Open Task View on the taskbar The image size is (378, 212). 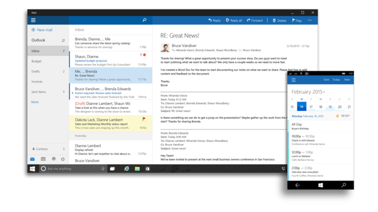click(x=112, y=169)
